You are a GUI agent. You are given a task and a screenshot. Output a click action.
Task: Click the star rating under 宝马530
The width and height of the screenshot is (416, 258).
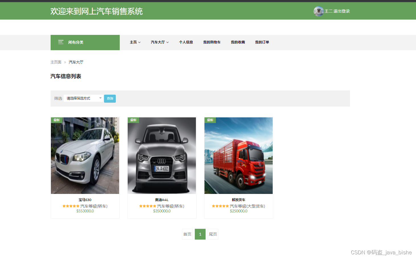click(x=71, y=206)
